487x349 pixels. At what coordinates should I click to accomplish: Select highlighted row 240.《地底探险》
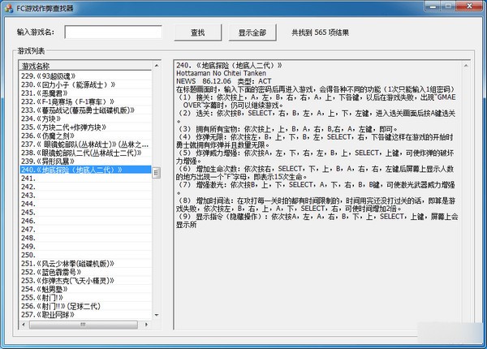pos(85,170)
